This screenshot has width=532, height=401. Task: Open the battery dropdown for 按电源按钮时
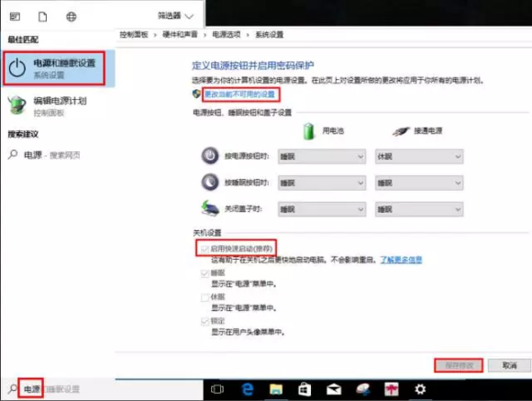(x=322, y=157)
